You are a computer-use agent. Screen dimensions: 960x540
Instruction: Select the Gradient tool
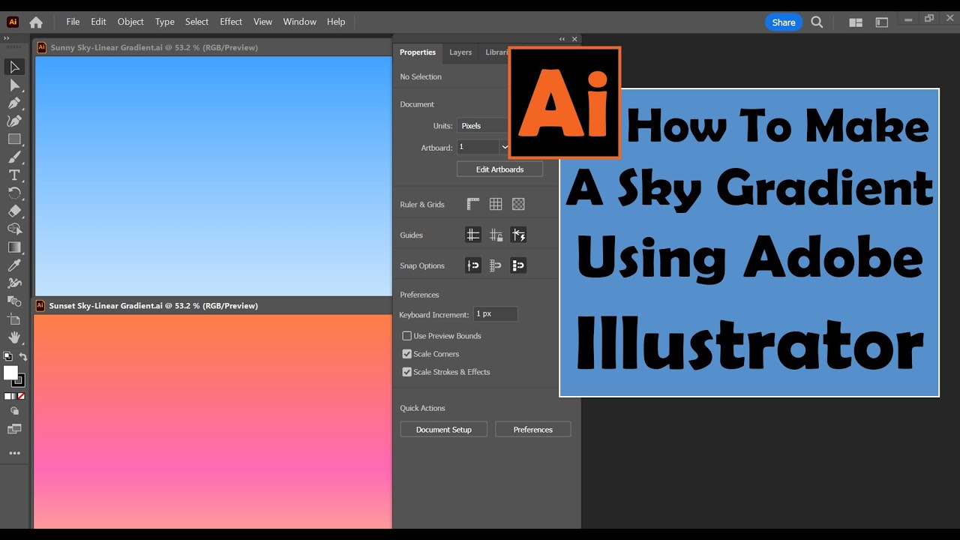pyautogui.click(x=14, y=247)
